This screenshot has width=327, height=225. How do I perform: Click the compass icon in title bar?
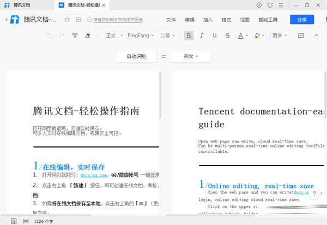click(259, 5)
